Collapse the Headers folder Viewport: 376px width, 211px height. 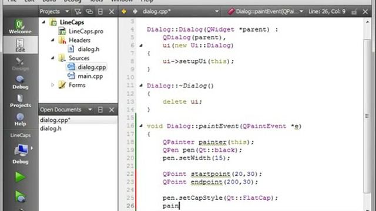coord(52,40)
